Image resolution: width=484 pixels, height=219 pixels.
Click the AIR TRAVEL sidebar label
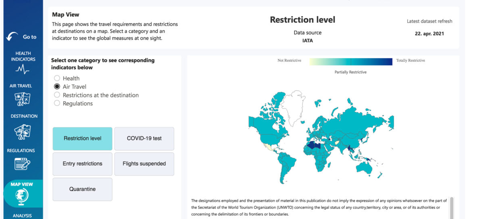[21, 86]
